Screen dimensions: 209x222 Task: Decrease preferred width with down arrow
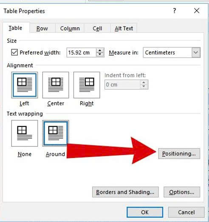click(x=100, y=54)
